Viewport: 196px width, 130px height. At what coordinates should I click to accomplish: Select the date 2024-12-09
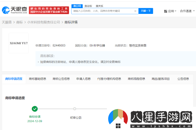click(x=35, y=121)
